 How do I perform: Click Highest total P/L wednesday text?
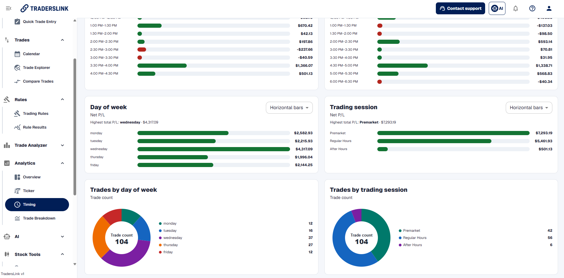pyautogui.click(x=124, y=122)
